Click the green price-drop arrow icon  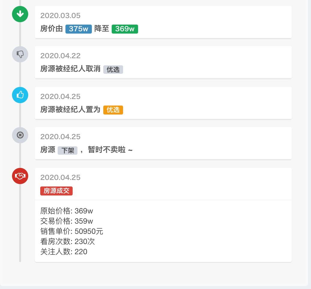tap(20, 14)
